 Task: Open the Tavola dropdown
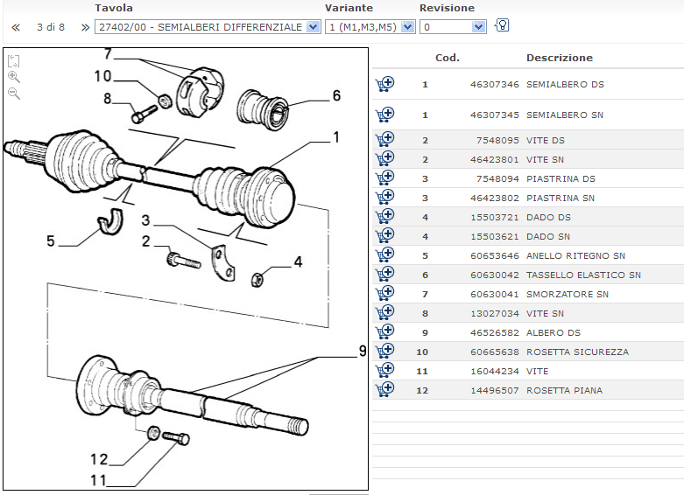pyautogui.click(x=208, y=27)
